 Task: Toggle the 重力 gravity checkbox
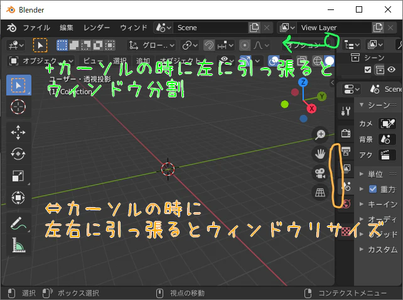pos(373,189)
